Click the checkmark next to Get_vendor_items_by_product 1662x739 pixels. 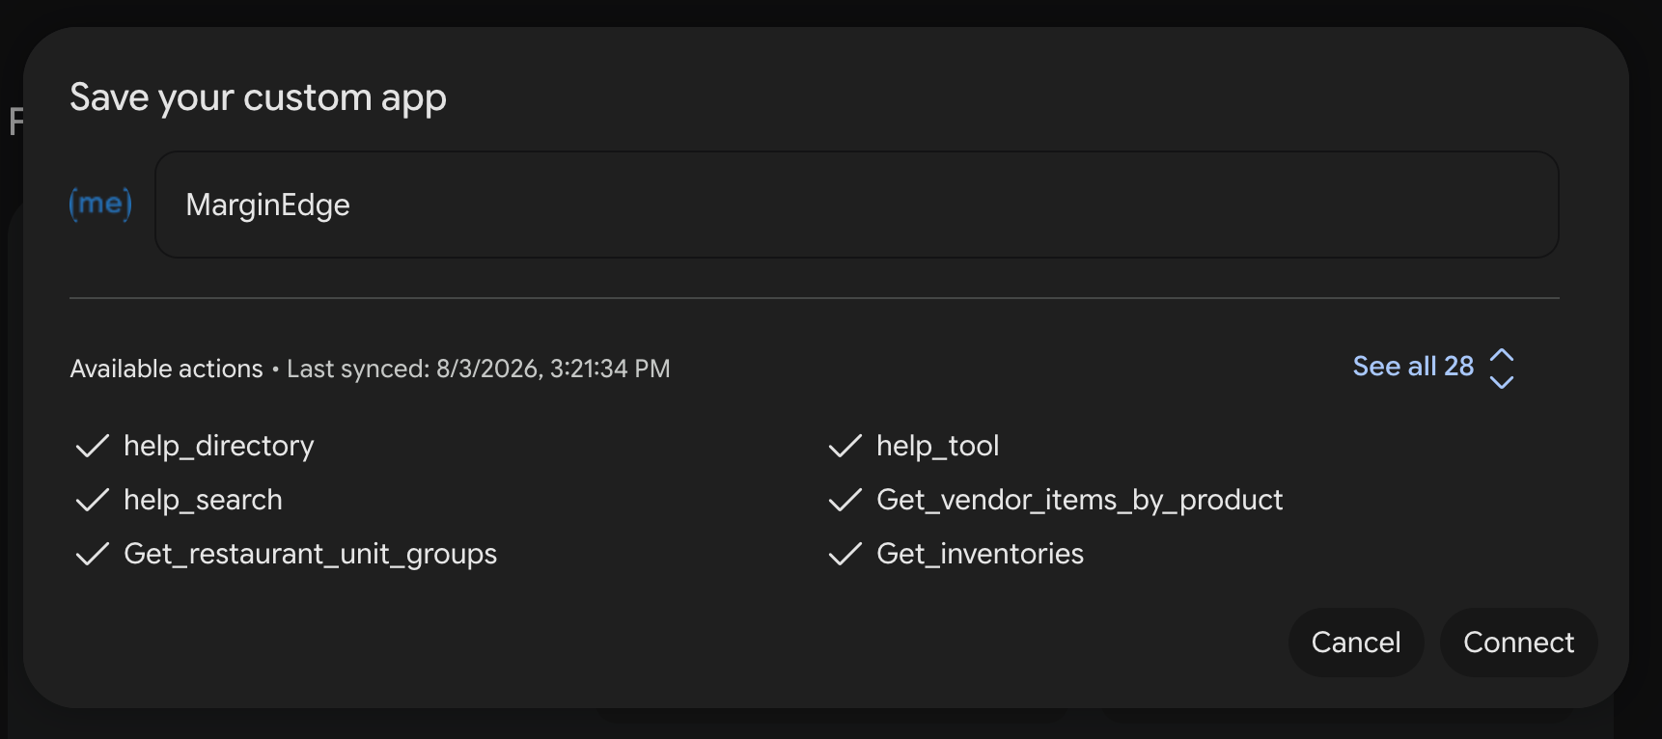pyautogui.click(x=845, y=500)
